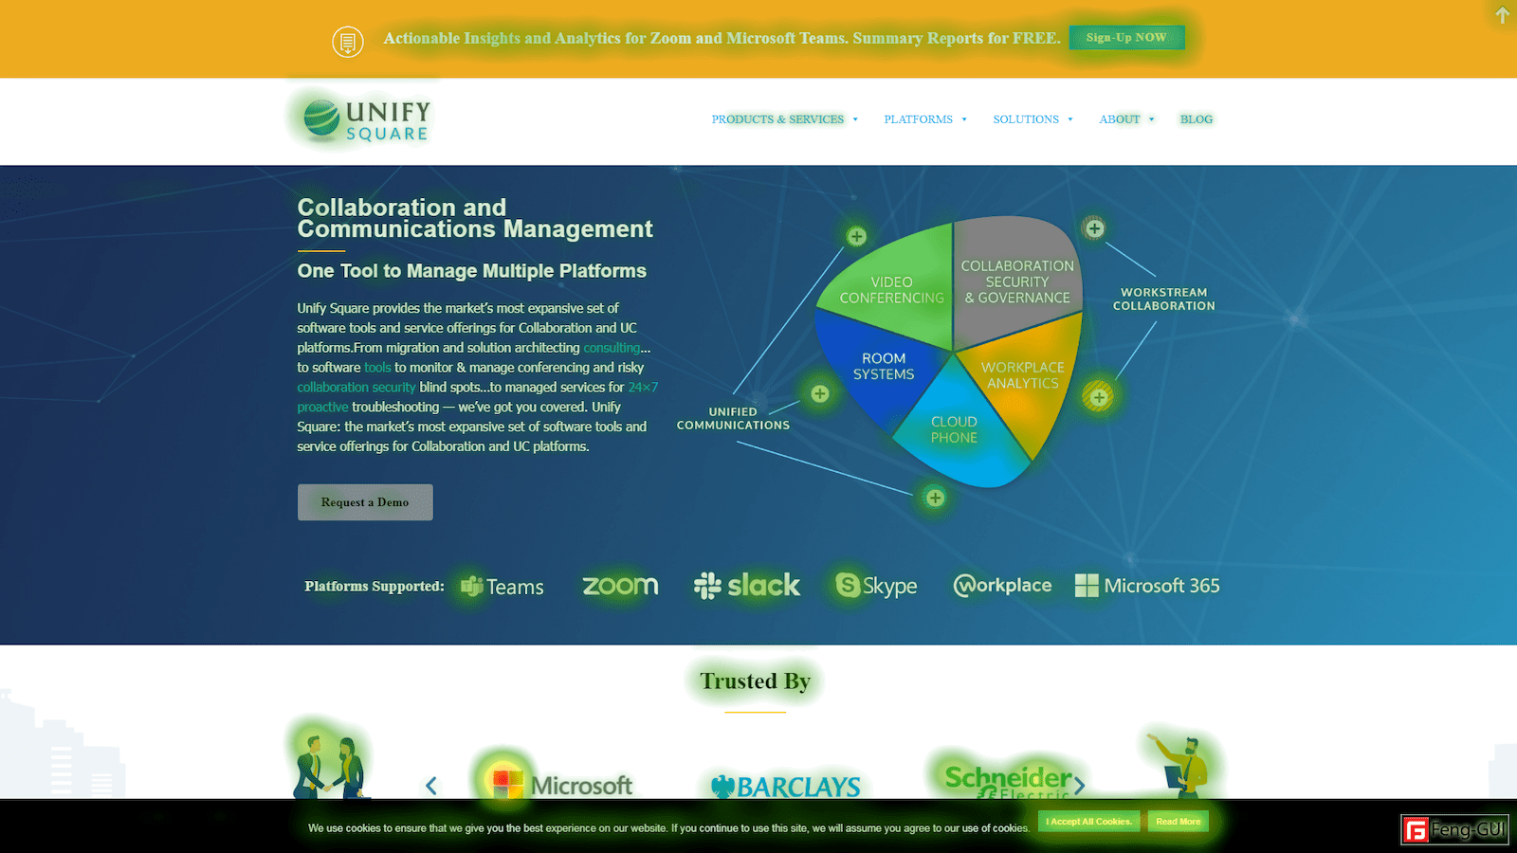The height and width of the screenshot is (853, 1517).
Task: Open the Products & Services menu
Action: pos(777,119)
